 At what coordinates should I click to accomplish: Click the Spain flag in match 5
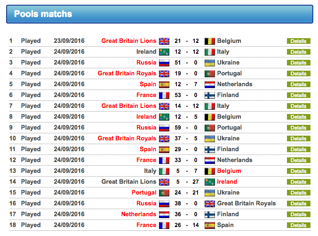pyautogui.click(x=164, y=84)
